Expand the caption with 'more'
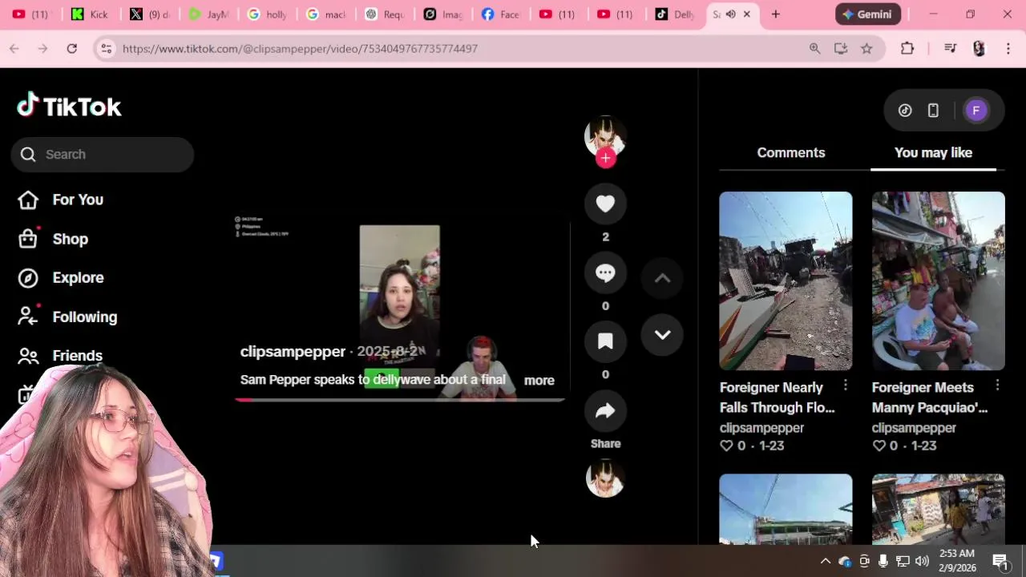The height and width of the screenshot is (577, 1026). [539, 381]
